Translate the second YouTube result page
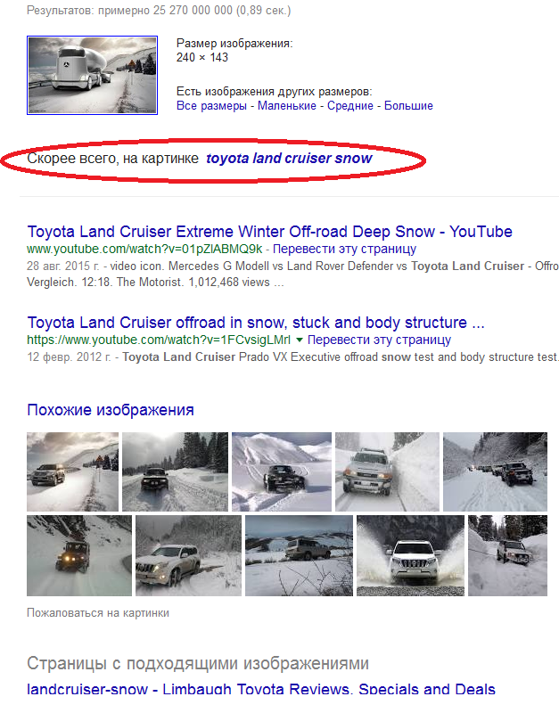This screenshot has width=559, height=713. click(x=379, y=340)
